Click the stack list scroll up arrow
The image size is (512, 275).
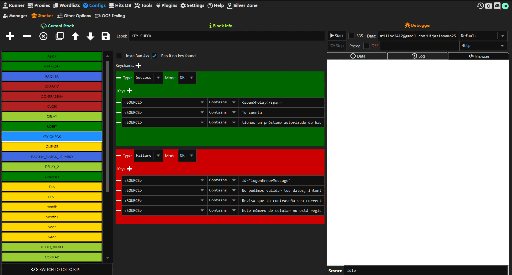click(108, 56)
